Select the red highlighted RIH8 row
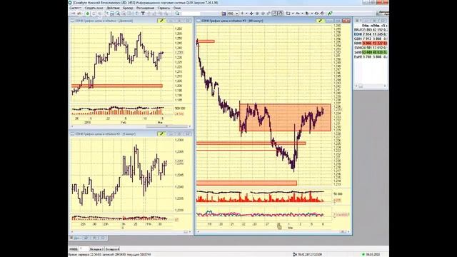The height and width of the screenshot is (257, 457). [371, 43]
